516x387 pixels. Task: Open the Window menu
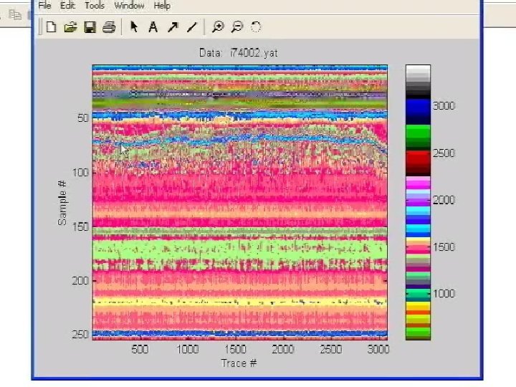pyautogui.click(x=129, y=6)
